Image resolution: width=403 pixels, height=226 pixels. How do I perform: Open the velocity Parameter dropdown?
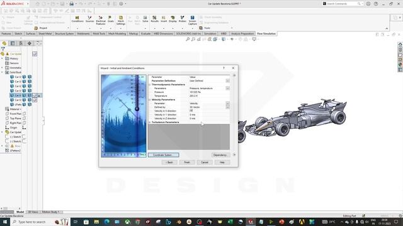[227, 104]
